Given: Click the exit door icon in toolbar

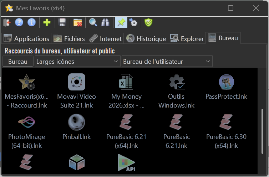Looking at the screenshot, I should coord(7,23).
